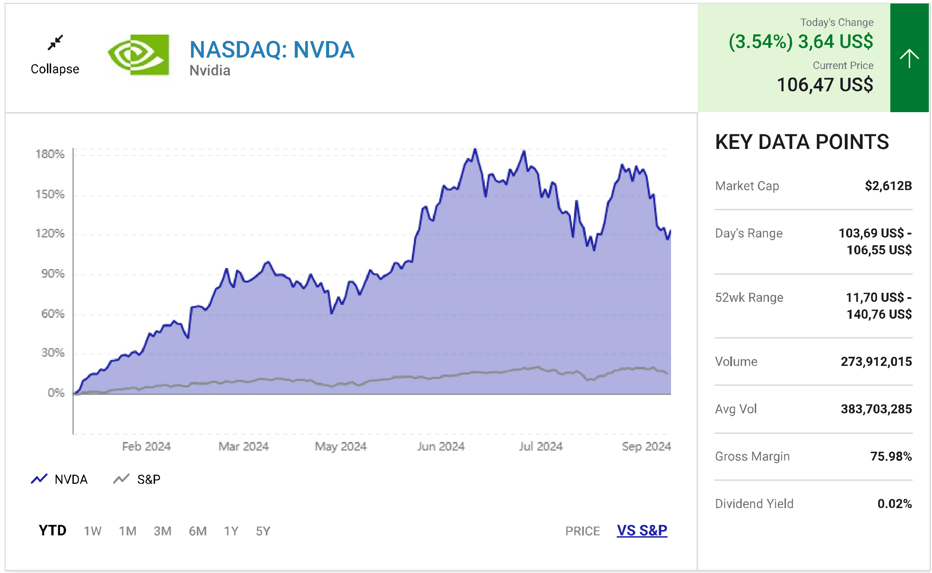932x573 pixels.
Task: Show the PRICE chart view
Action: [x=582, y=531]
